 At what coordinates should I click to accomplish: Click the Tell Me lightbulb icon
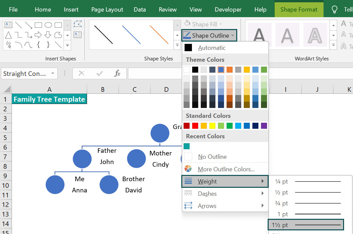coord(334,10)
